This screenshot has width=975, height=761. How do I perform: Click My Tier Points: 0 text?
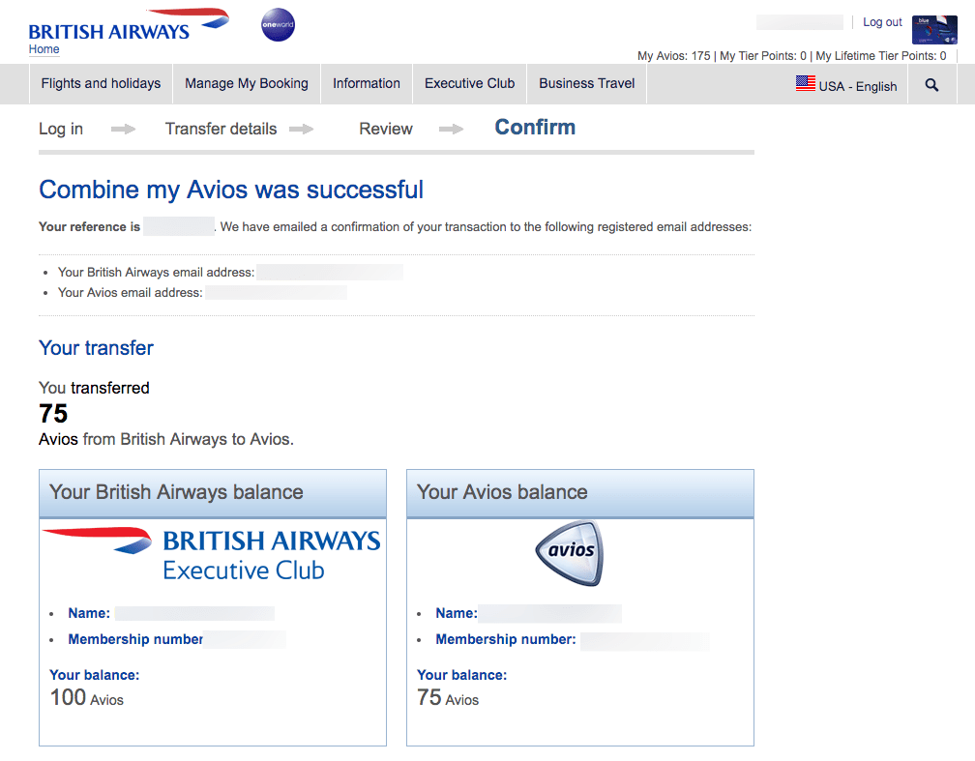763,56
